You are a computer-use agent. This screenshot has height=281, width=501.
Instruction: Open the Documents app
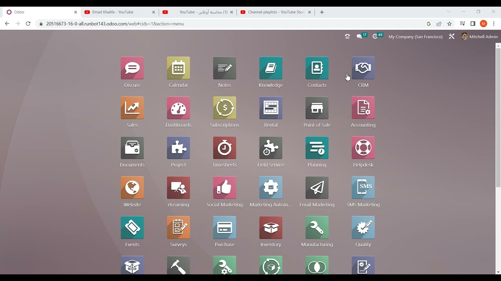pyautogui.click(x=132, y=148)
